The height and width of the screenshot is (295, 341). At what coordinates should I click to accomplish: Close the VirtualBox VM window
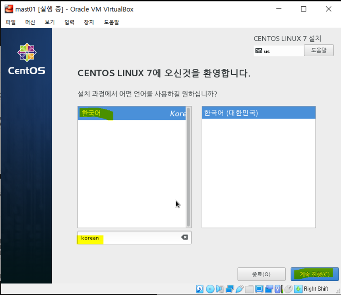click(x=329, y=9)
